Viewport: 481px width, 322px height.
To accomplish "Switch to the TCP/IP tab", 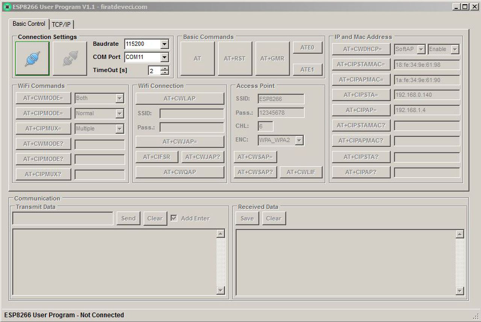I will pos(61,24).
